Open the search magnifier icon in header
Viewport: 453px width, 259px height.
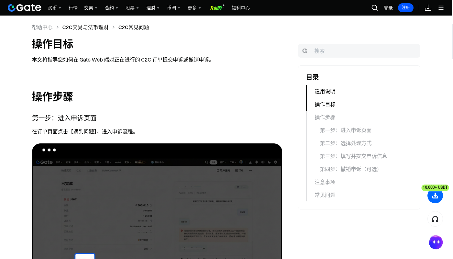(375, 8)
